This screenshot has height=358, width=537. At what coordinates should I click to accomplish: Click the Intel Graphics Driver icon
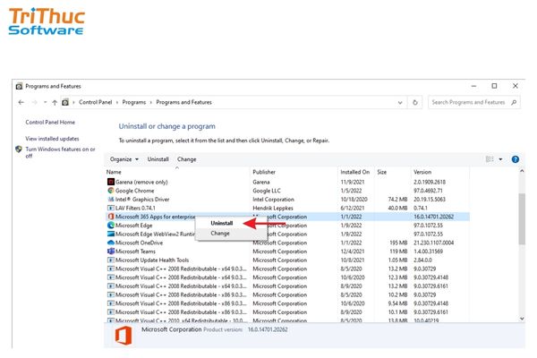(x=111, y=199)
